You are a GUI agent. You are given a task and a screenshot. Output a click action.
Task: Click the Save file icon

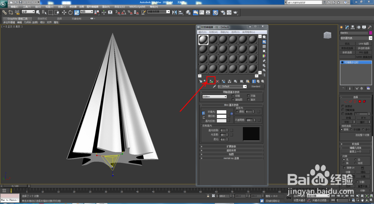point(21,2)
